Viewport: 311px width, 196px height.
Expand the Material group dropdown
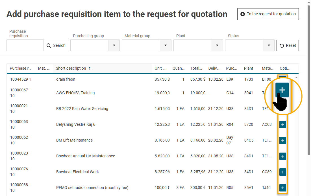tap(166, 45)
